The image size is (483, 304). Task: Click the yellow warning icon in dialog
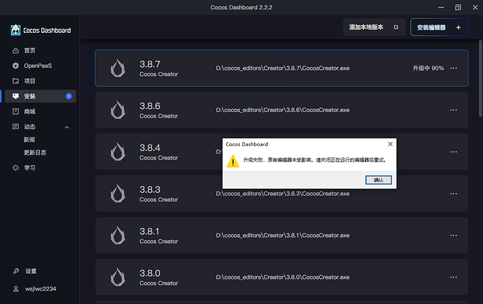[233, 161]
